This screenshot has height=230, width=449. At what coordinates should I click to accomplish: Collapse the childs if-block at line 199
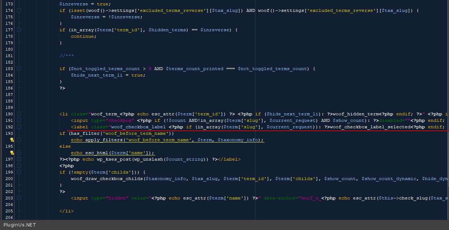tap(19, 172)
